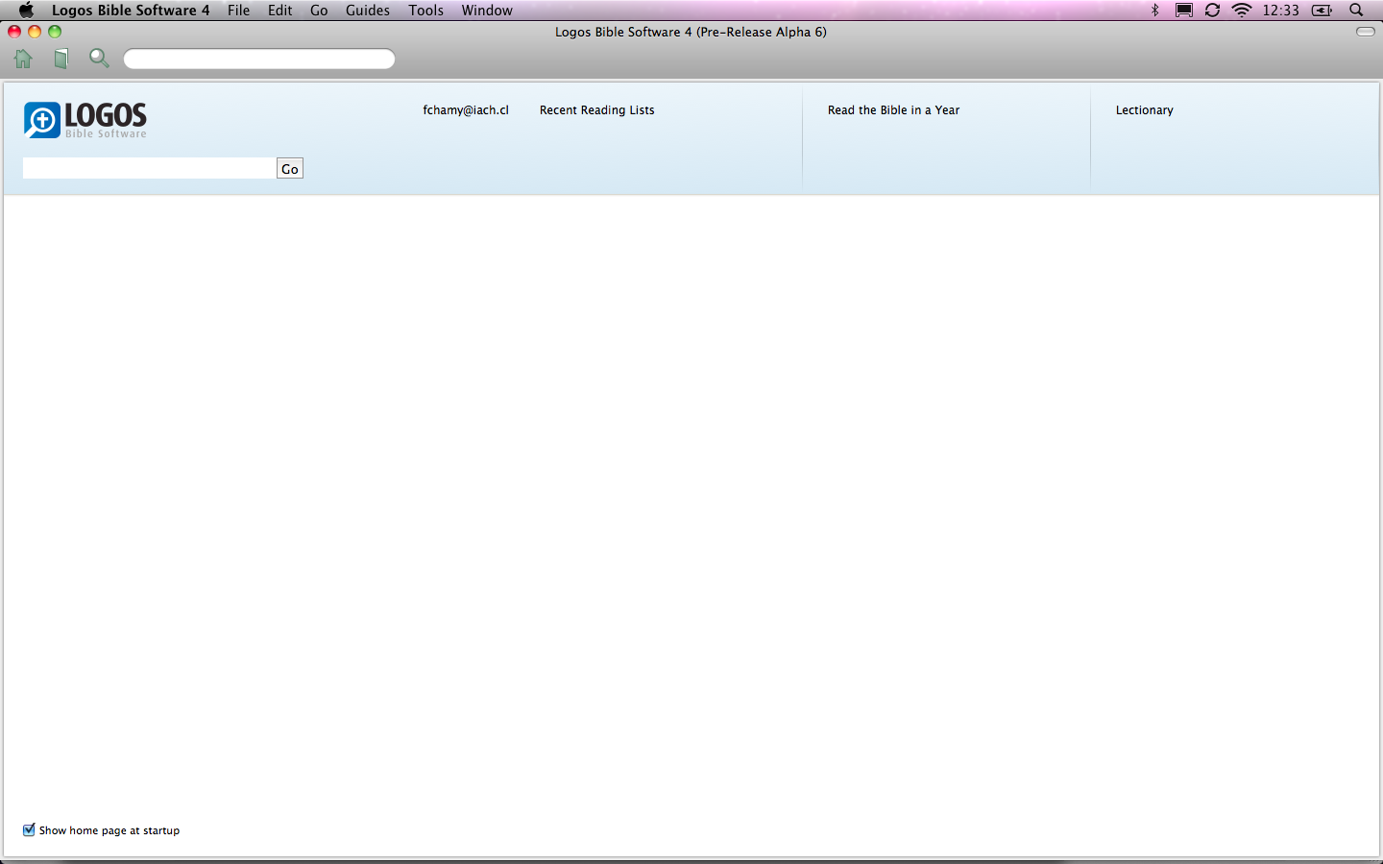Open Read the Bible in a Year
Image resolution: width=1383 pixels, height=864 pixels.
(x=893, y=110)
